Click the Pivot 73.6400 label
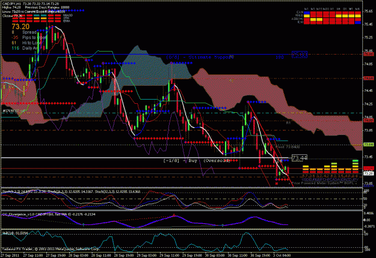376x258 pixels. point(288,147)
